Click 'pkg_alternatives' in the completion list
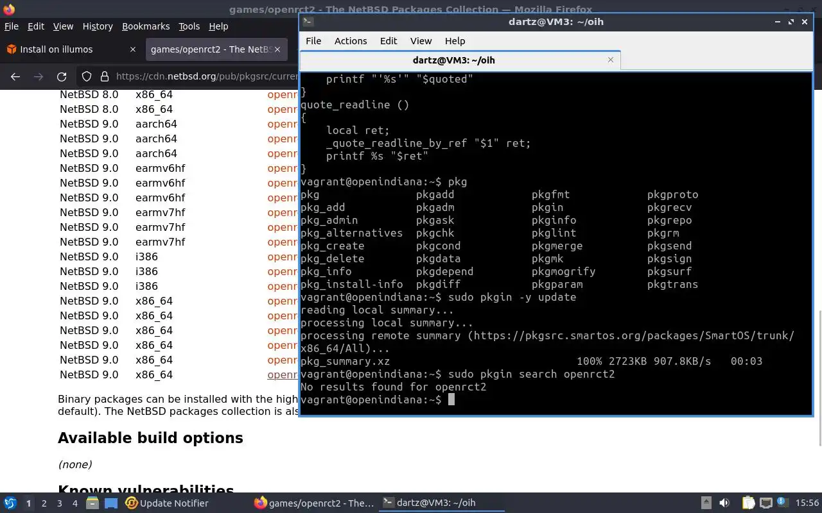This screenshot has width=822, height=513. [351, 233]
